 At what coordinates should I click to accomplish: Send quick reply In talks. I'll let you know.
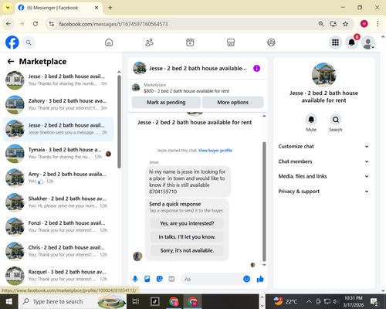click(x=187, y=237)
